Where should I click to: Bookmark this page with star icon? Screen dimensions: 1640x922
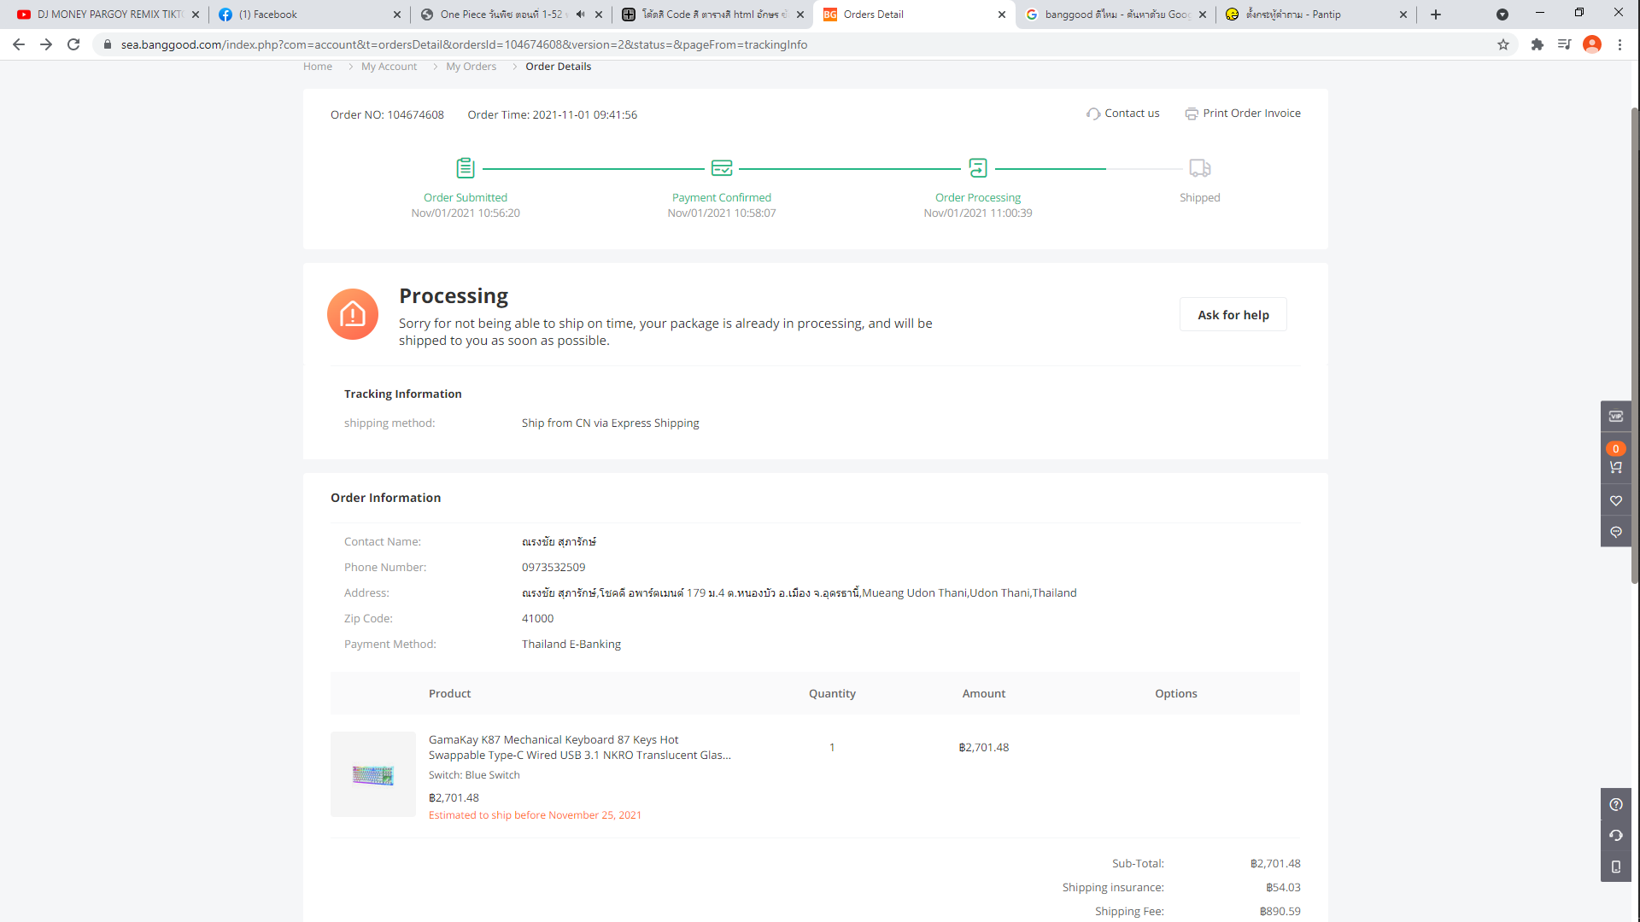pos(1503,44)
